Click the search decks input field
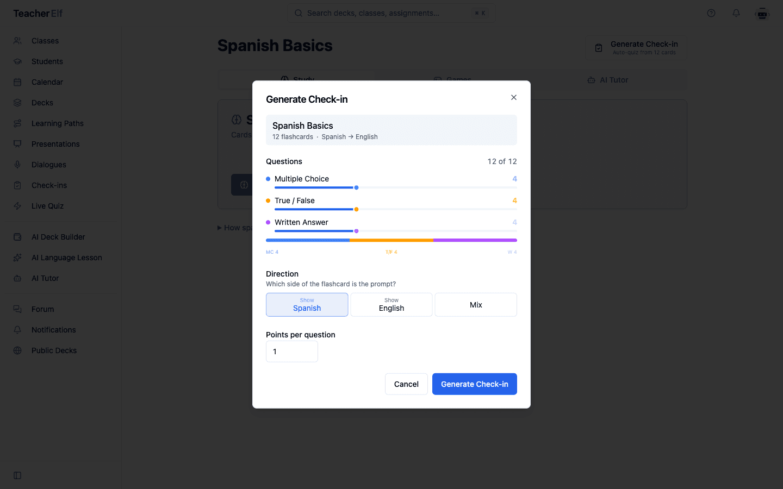 pyautogui.click(x=391, y=13)
